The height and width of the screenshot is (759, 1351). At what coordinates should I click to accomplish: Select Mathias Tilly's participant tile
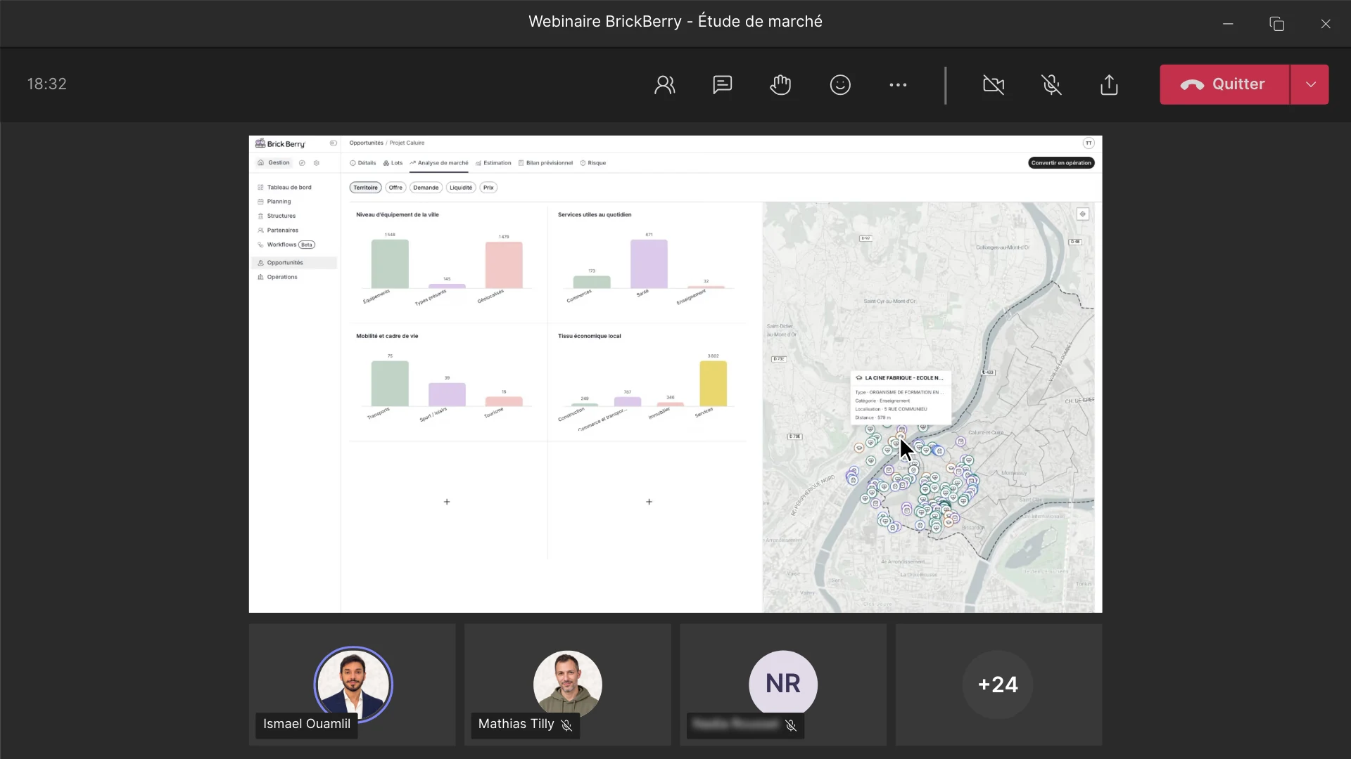coord(567,685)
